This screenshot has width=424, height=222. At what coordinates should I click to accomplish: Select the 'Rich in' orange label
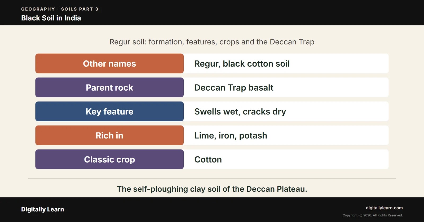(109, 135)
